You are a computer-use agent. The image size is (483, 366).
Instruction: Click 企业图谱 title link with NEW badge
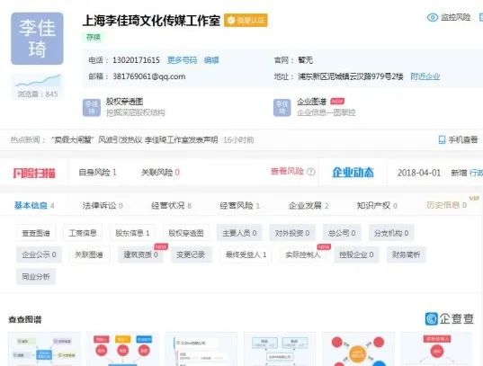(x=311, y=102)
